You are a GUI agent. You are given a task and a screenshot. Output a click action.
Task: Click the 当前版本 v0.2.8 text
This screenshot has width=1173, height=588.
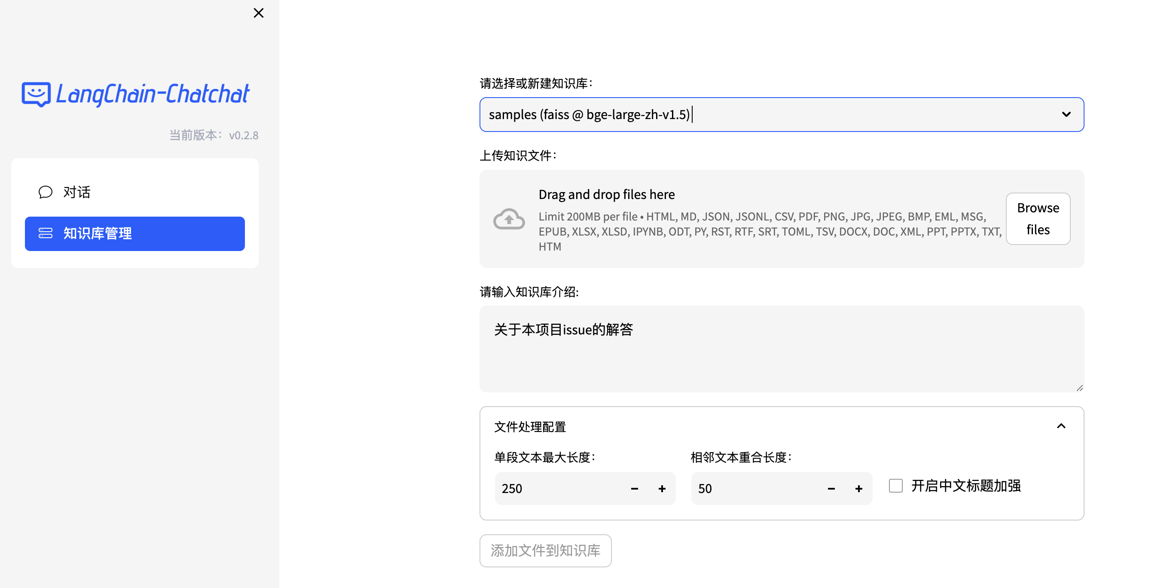pyautogui.click(x=214, y=135)
